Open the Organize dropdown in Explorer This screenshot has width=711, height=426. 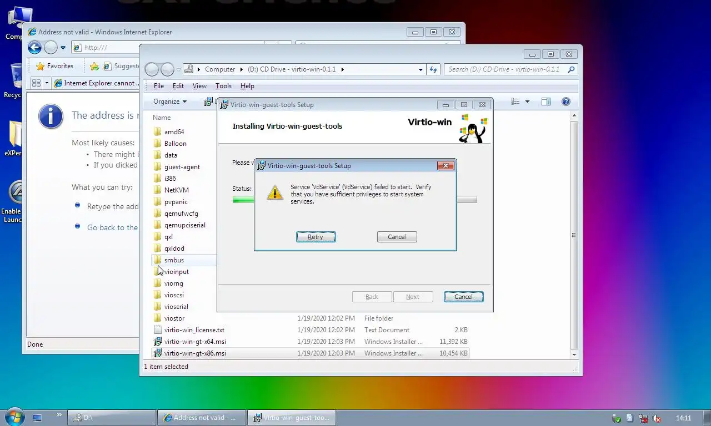point(170,102)
